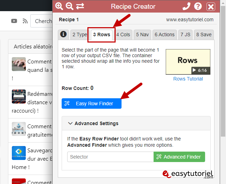Switch to the 4 Cols tab

tap(123, 34)
